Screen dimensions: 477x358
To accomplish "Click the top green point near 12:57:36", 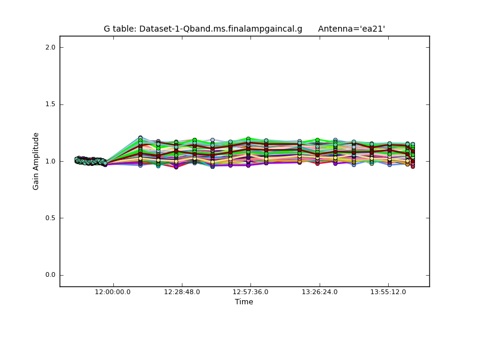I will tap(248, 139).
